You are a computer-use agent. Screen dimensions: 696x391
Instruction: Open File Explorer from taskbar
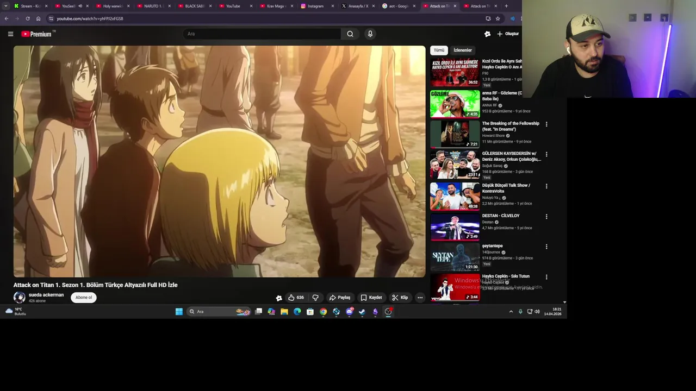pyautogui.click(x=284, y=312)
